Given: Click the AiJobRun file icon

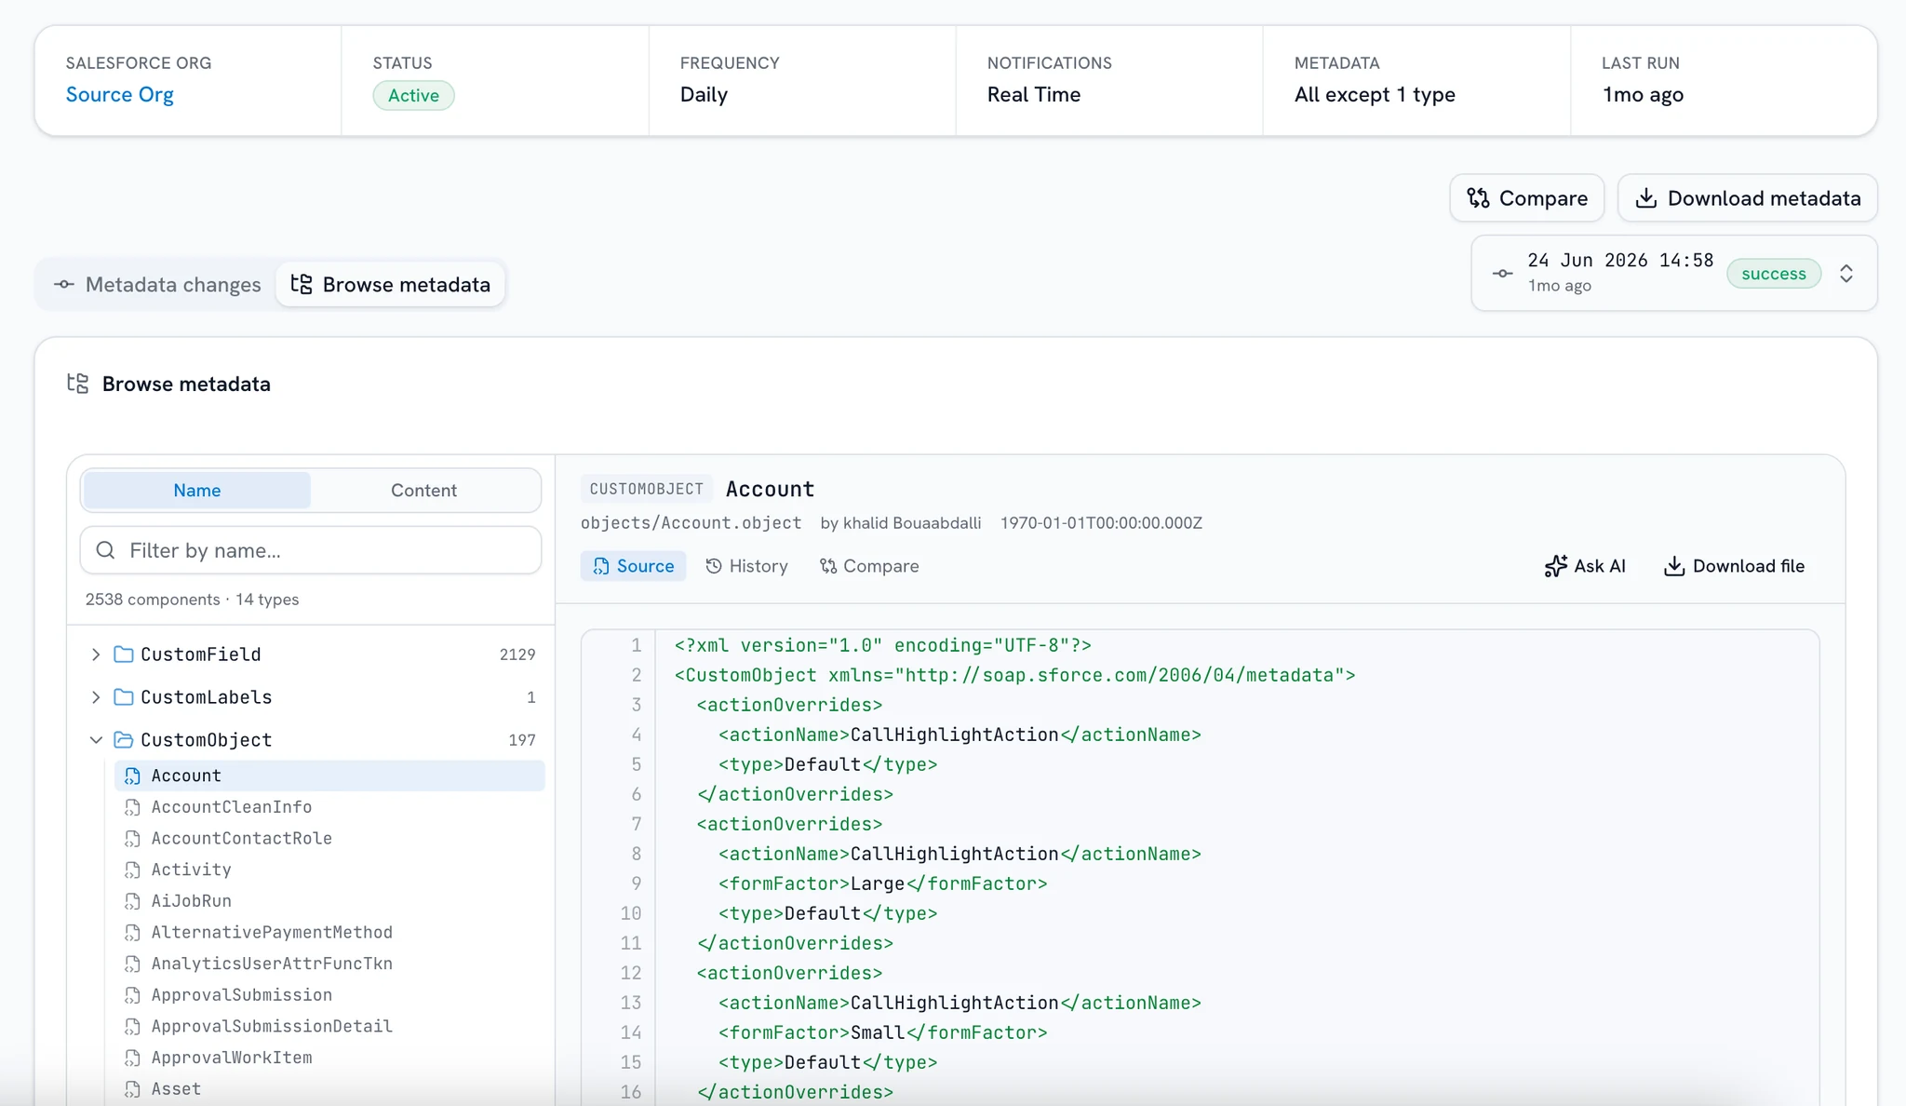Looking at the screenshot, I should (132, 901).
